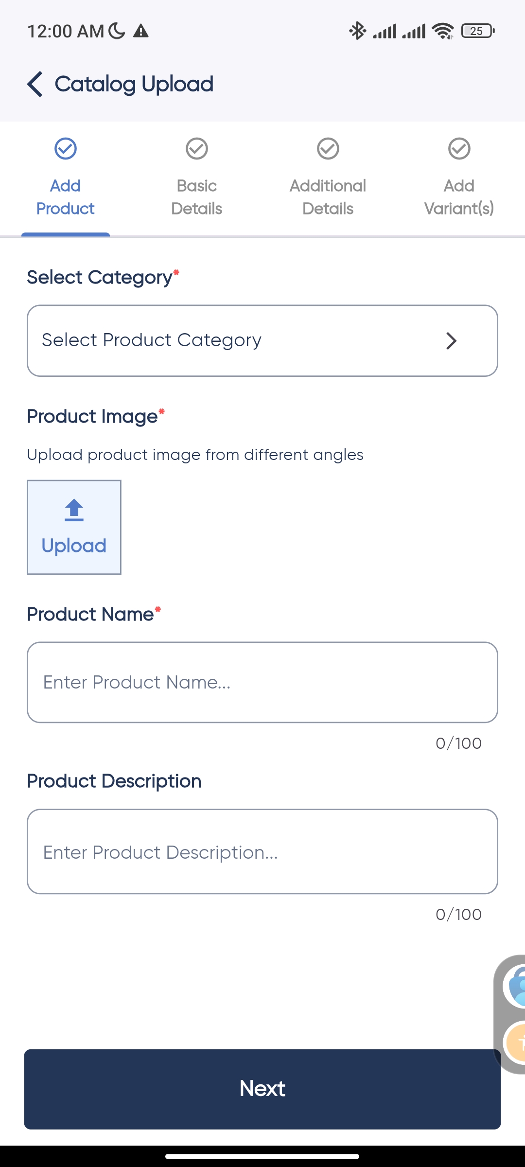Tap the back arrow next to Catalog Upload

[35, 84]
